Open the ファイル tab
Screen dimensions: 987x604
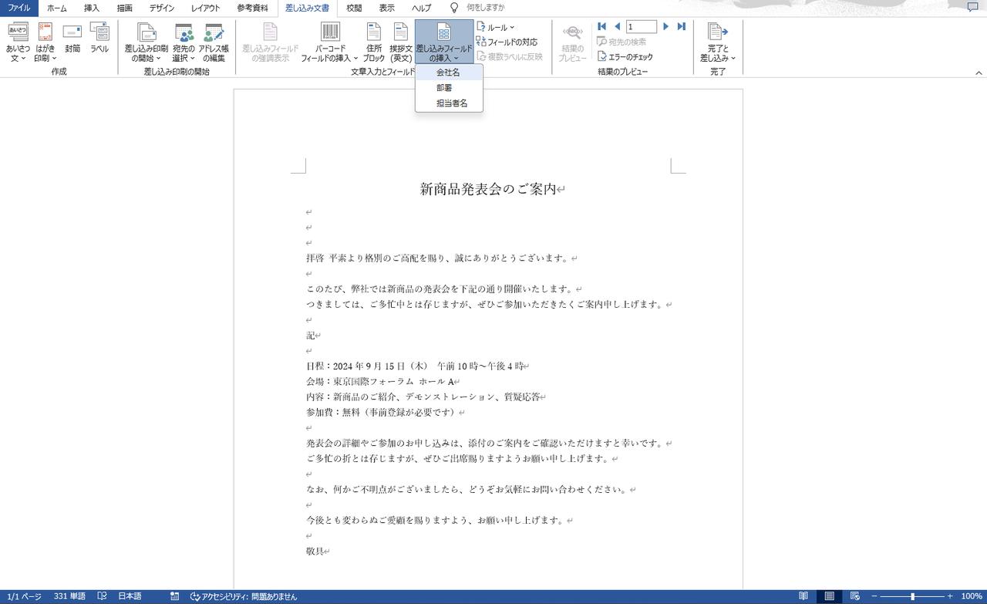pos(19,8)
